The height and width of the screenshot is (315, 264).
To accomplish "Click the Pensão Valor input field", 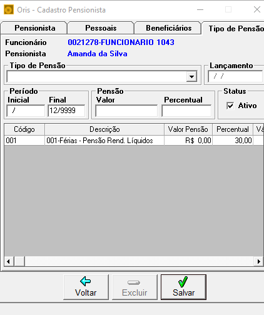I will coord(126,111).
